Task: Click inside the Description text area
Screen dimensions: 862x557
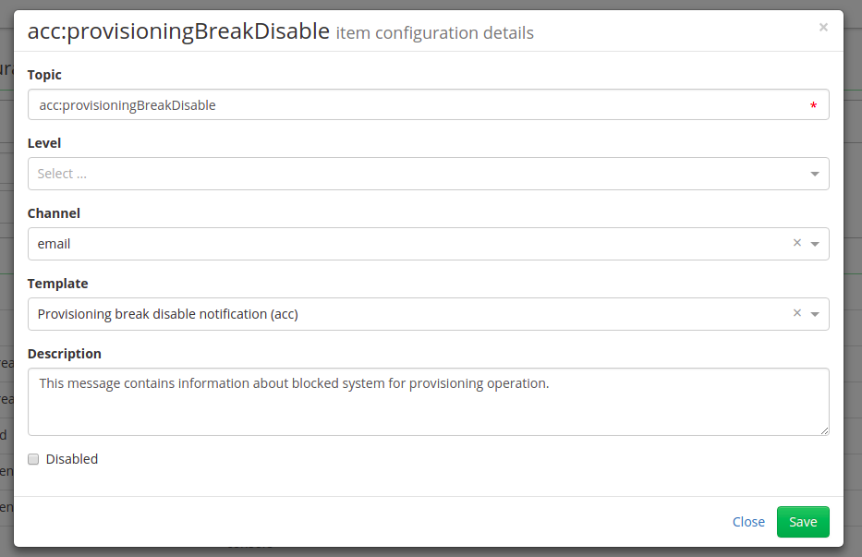Action: point(429,402)
